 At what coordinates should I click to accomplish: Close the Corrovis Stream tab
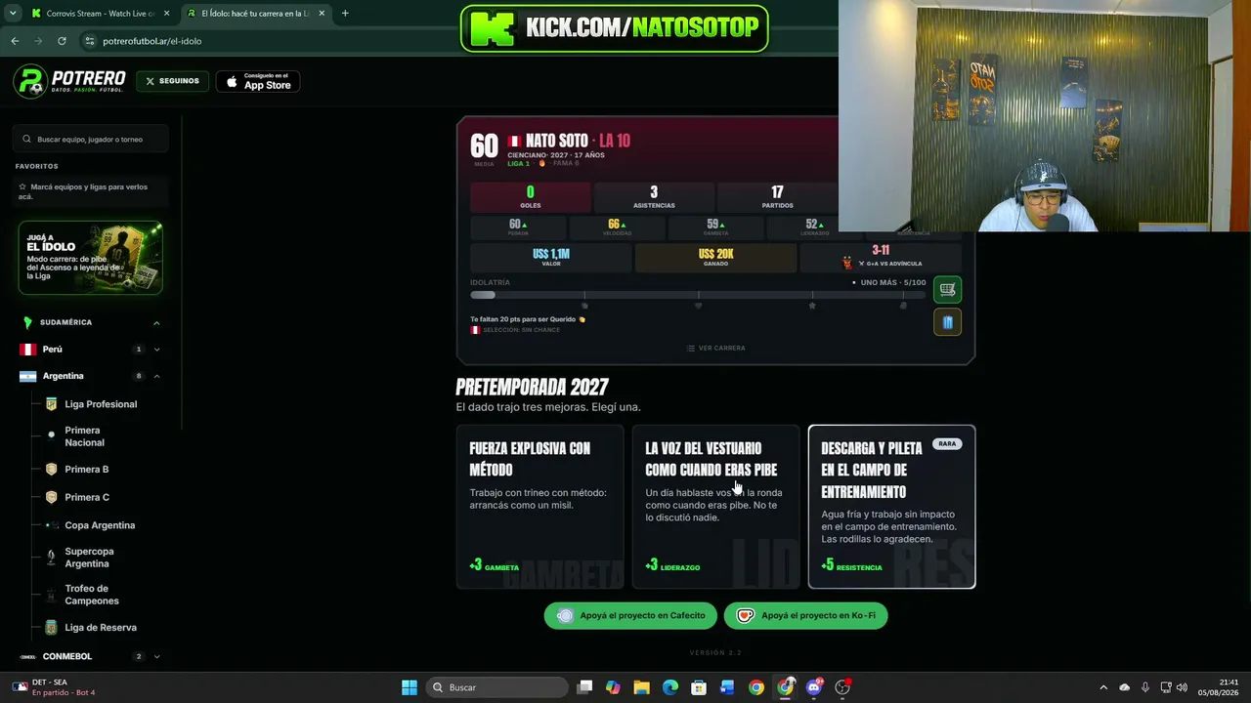166,14
